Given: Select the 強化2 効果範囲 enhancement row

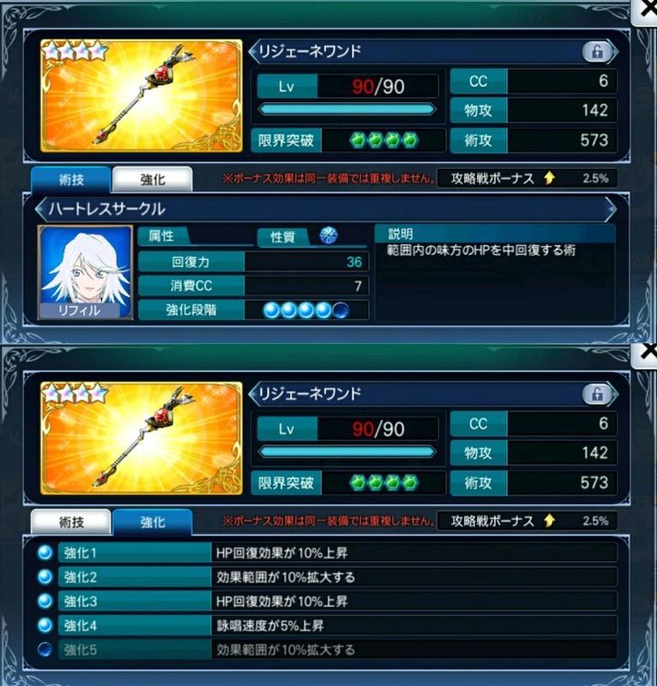Looking at the screenshot, I should pyautogui.click(x=337, y=577).
